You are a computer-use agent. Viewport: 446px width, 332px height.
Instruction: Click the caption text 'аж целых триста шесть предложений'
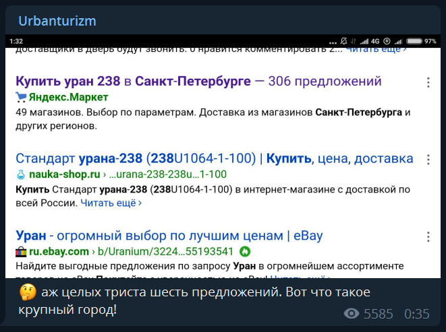(161, 292)
